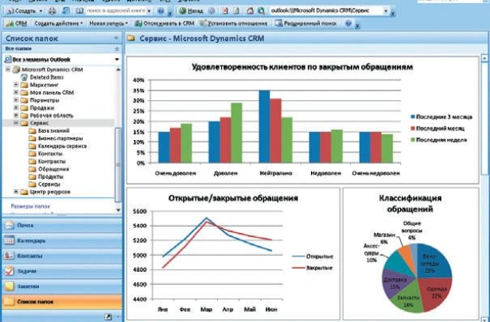Viewport: 490px width, 322px height.
Task: Select the Deleted Items folder
Action: pyautogui.click(x=46, y=78)
